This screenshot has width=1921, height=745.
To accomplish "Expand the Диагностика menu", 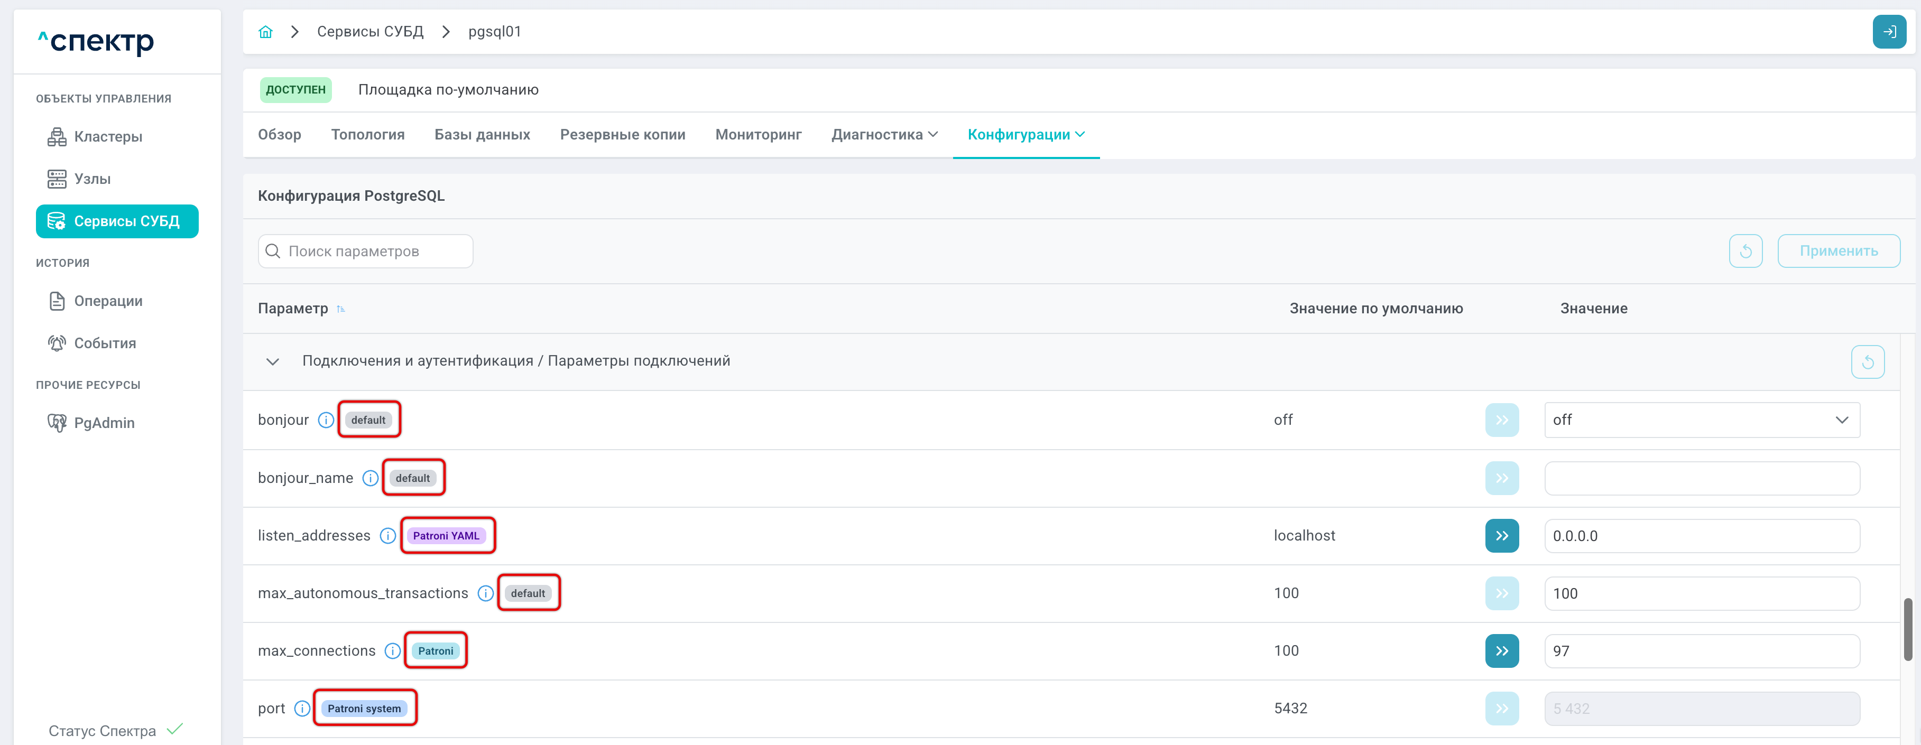I will click(x=884, y=135).
